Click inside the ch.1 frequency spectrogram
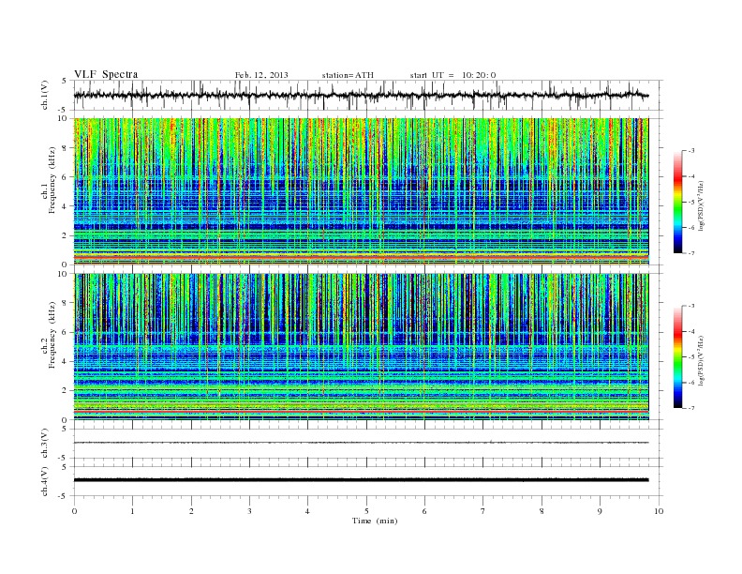Image resolution: width=742 pixels, height=574 pixels. click(362, 191)
